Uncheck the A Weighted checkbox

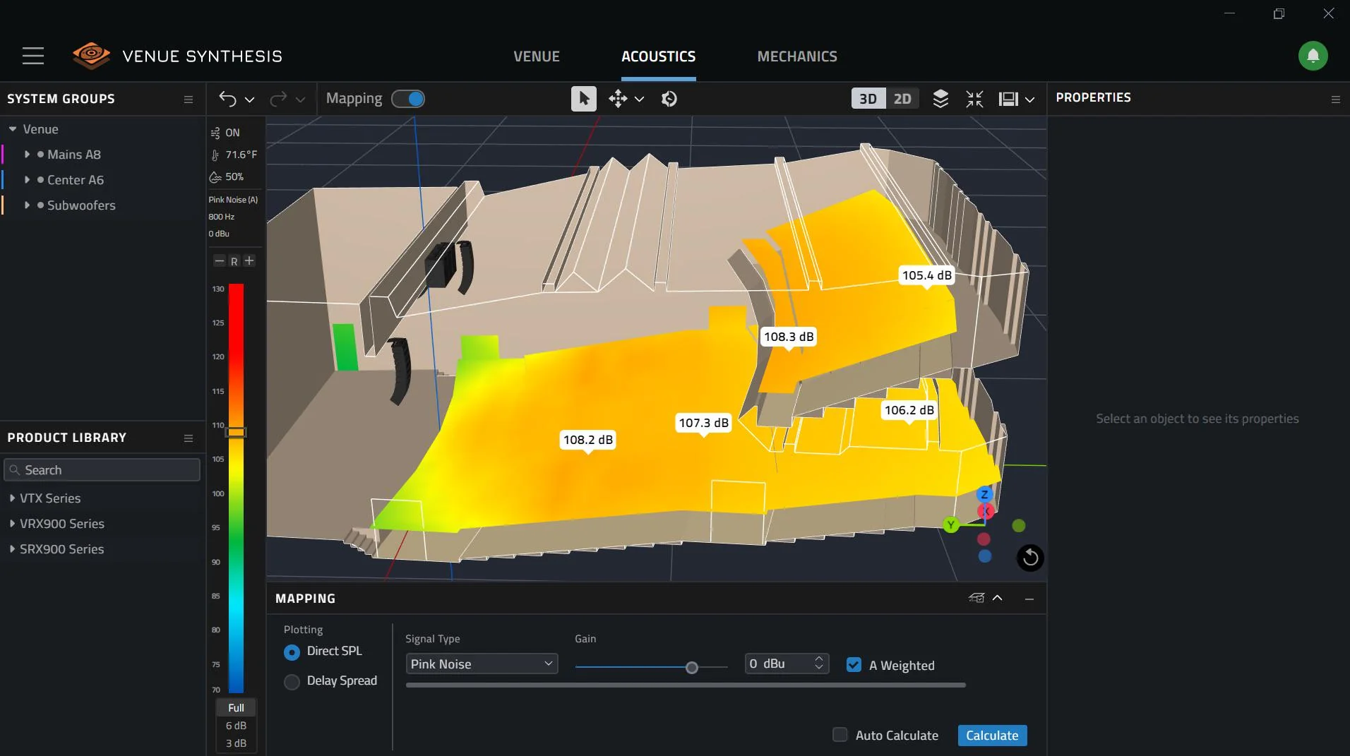click(854, 664)
